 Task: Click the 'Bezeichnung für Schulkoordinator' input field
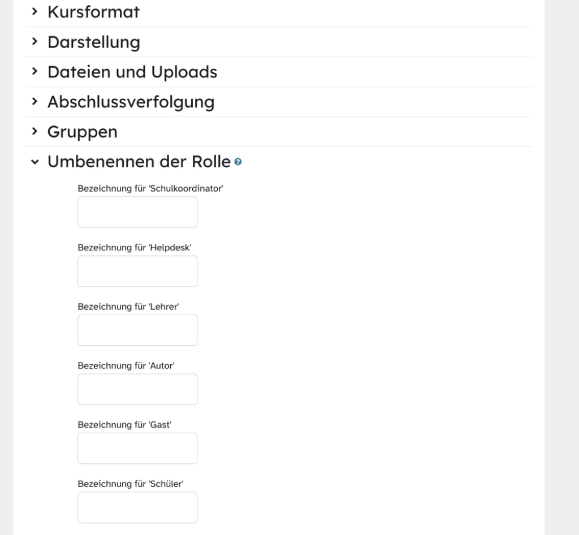137,212
